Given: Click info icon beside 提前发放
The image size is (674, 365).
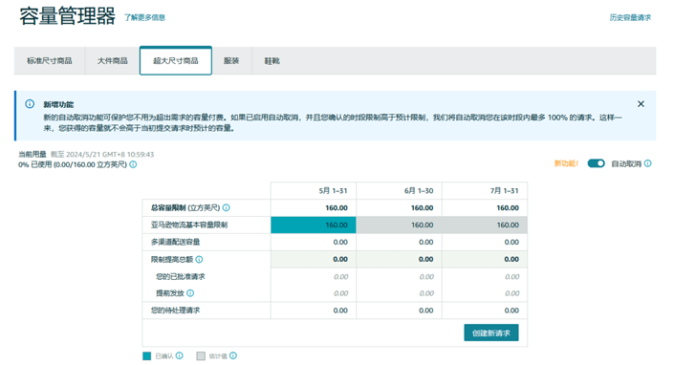Looking at the screenshot, I should tap(190, 293).
